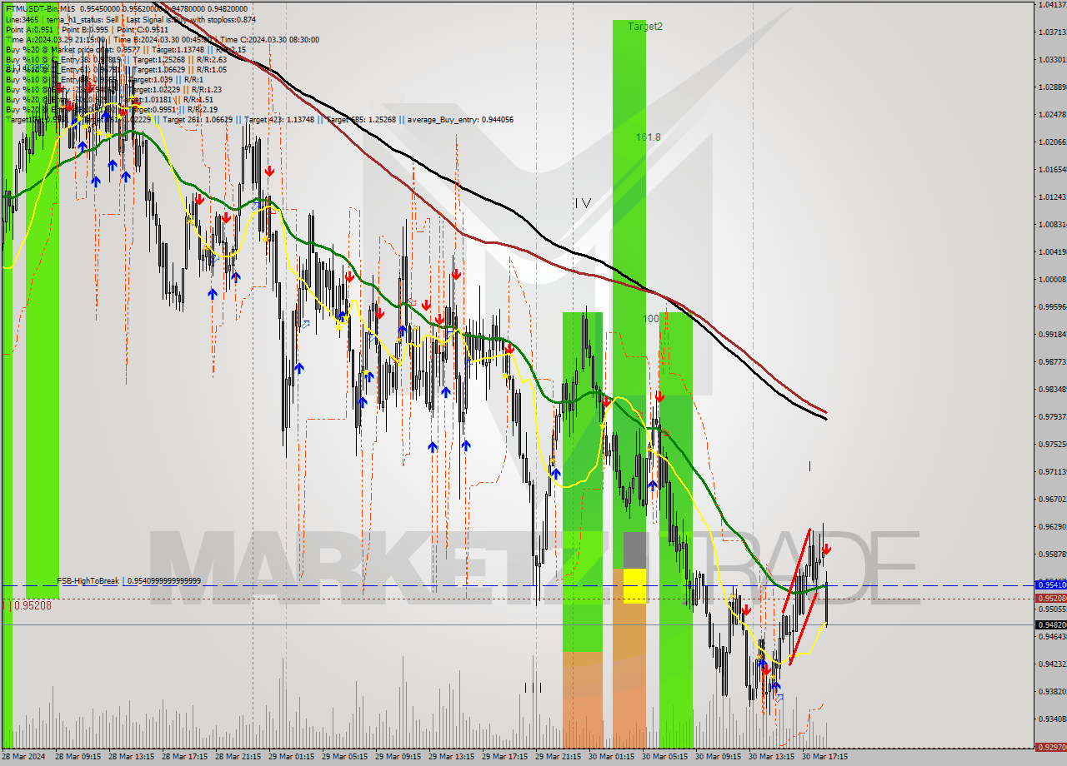Click the '30 Mar 05:15' time axis label
1067x766 pixels.
[664, 757]
